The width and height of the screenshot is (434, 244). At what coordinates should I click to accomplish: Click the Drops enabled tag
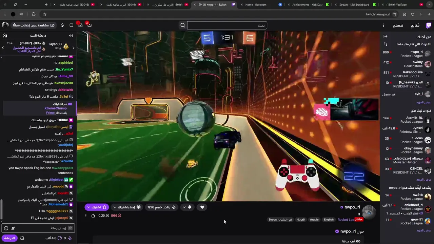280,220
